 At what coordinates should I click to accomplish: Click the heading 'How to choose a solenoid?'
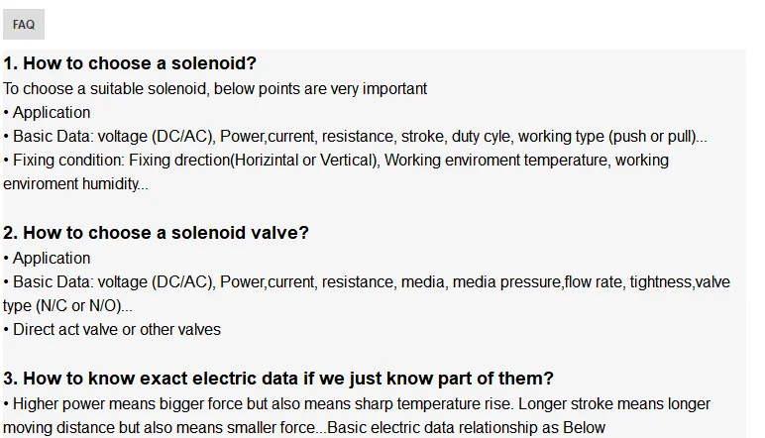[x=139, y=63]
